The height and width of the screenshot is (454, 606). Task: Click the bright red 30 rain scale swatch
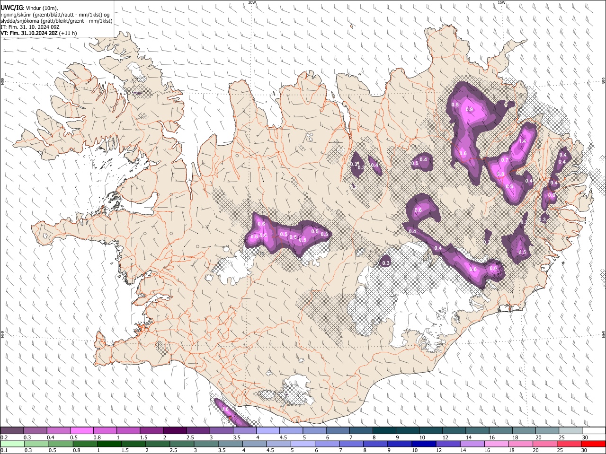click(594, 444)
